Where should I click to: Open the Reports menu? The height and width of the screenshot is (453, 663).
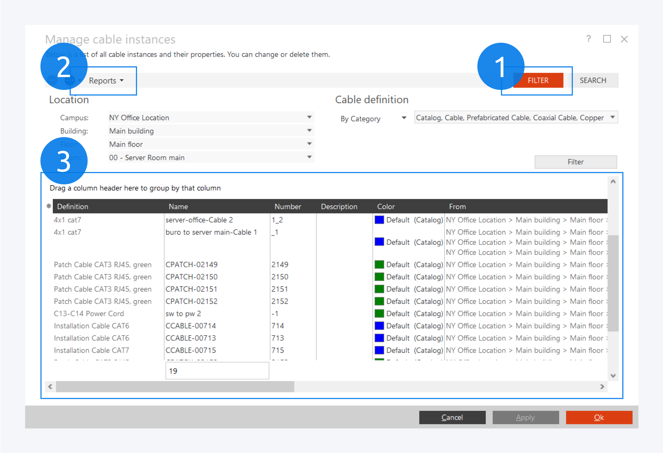point(106,81)
